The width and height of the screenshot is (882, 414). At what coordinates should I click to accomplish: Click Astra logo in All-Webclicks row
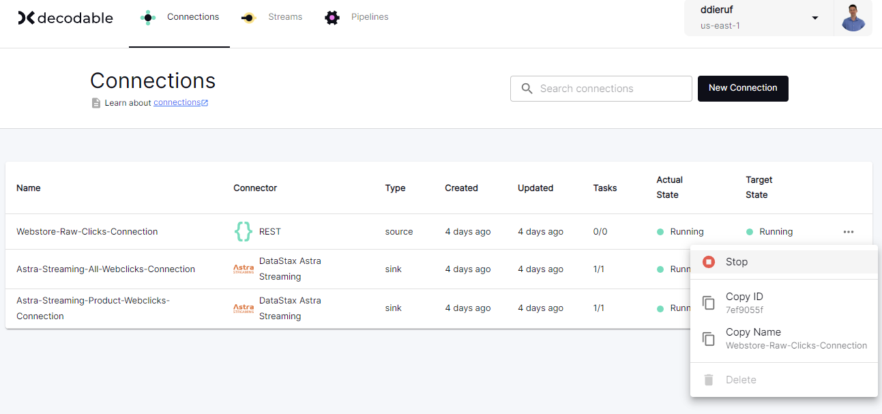[243, 269]
